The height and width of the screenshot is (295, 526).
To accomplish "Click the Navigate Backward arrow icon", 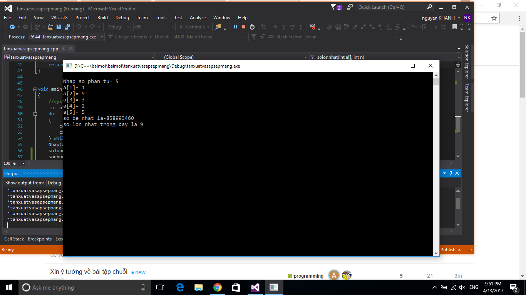I will click(x=12, y=27).
